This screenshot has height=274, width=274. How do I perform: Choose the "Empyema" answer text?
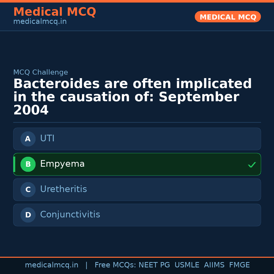(x=62, y=164)
